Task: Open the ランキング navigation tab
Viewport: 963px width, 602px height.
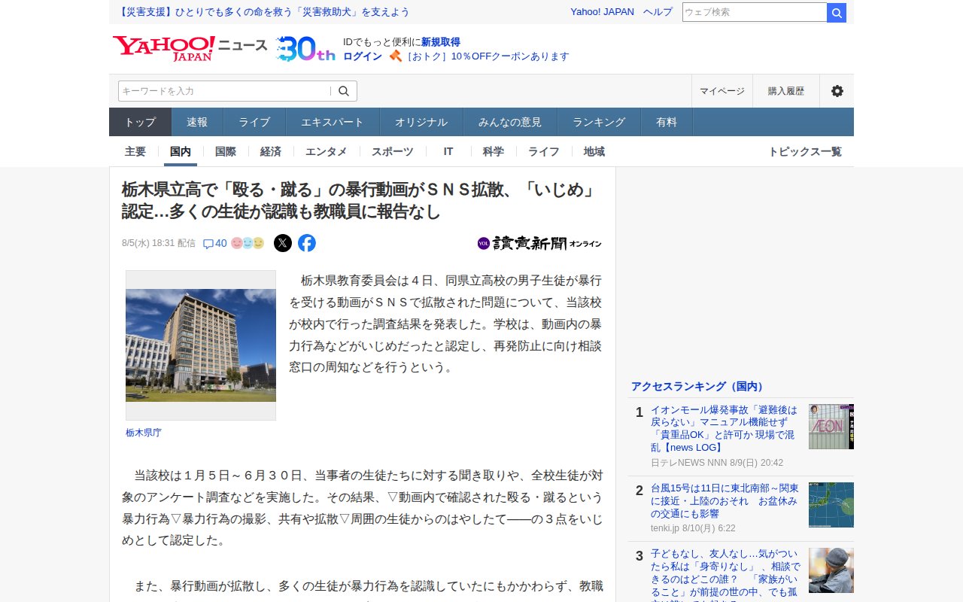Action: (599, 122)
